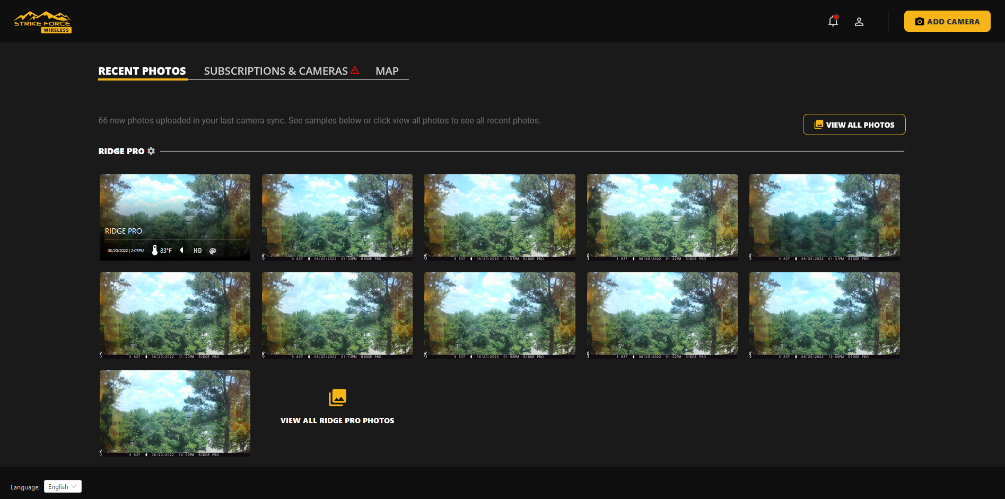The image size is (1005, 499).
Task: Click the thermometer icon on first photo
Action: click(155, 250)
